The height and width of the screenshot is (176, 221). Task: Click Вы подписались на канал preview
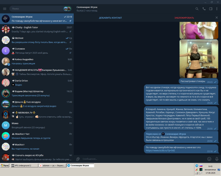click(x=25, y=149)
